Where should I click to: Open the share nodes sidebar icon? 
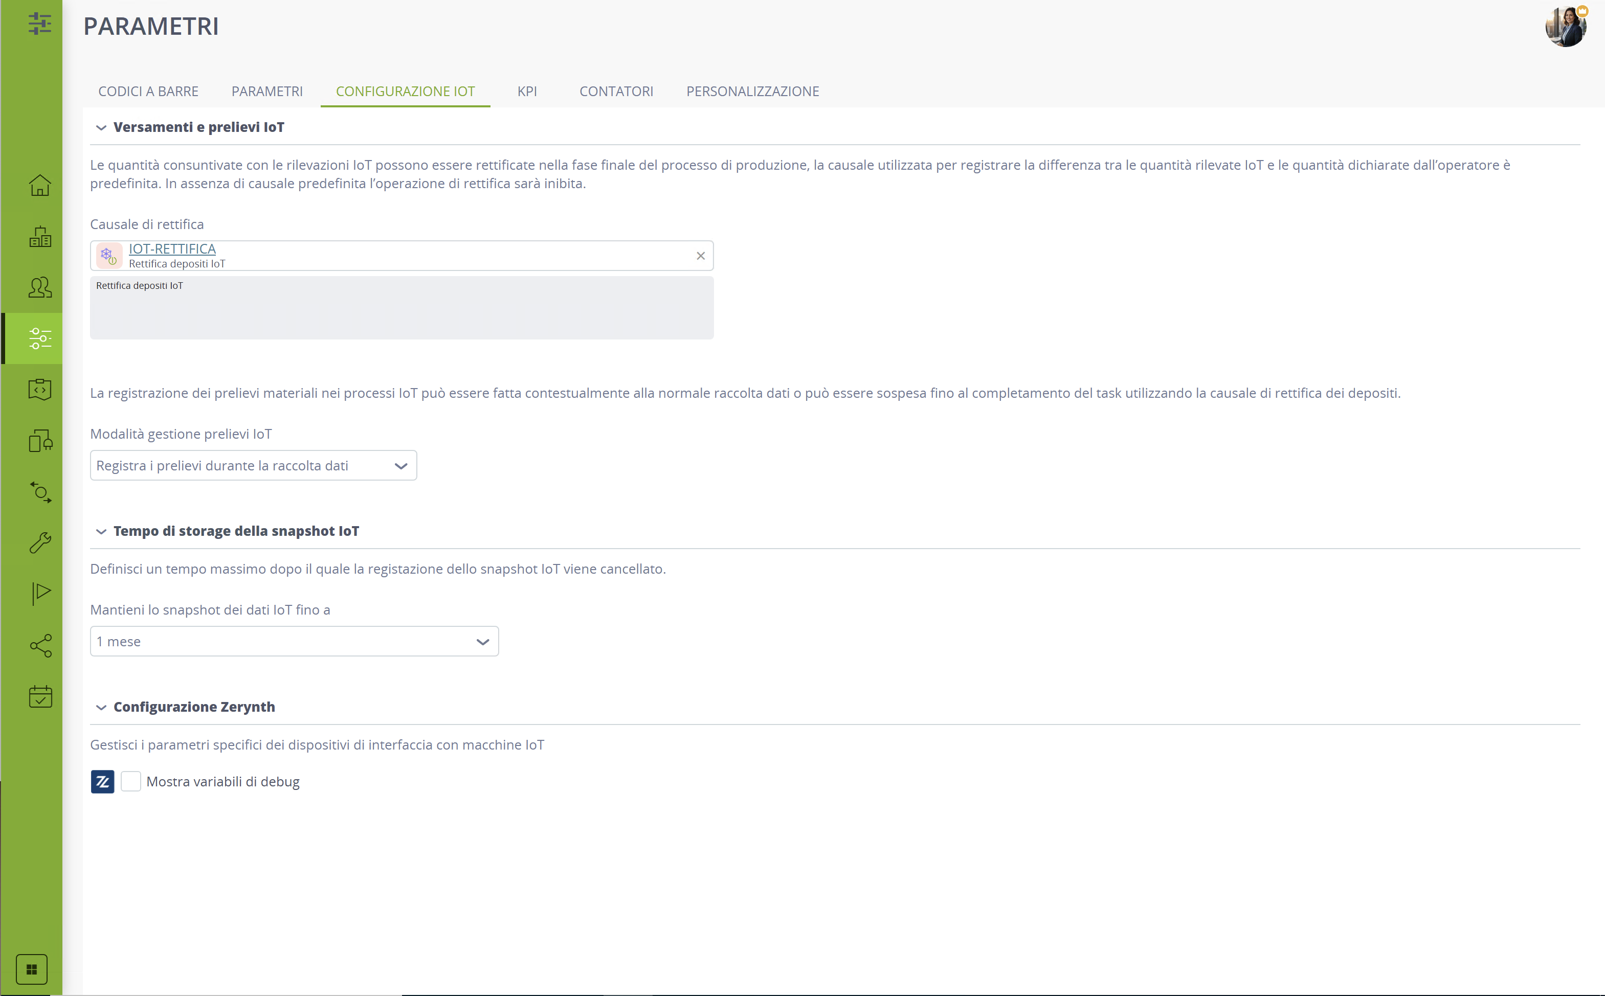(x=40, y=646)
